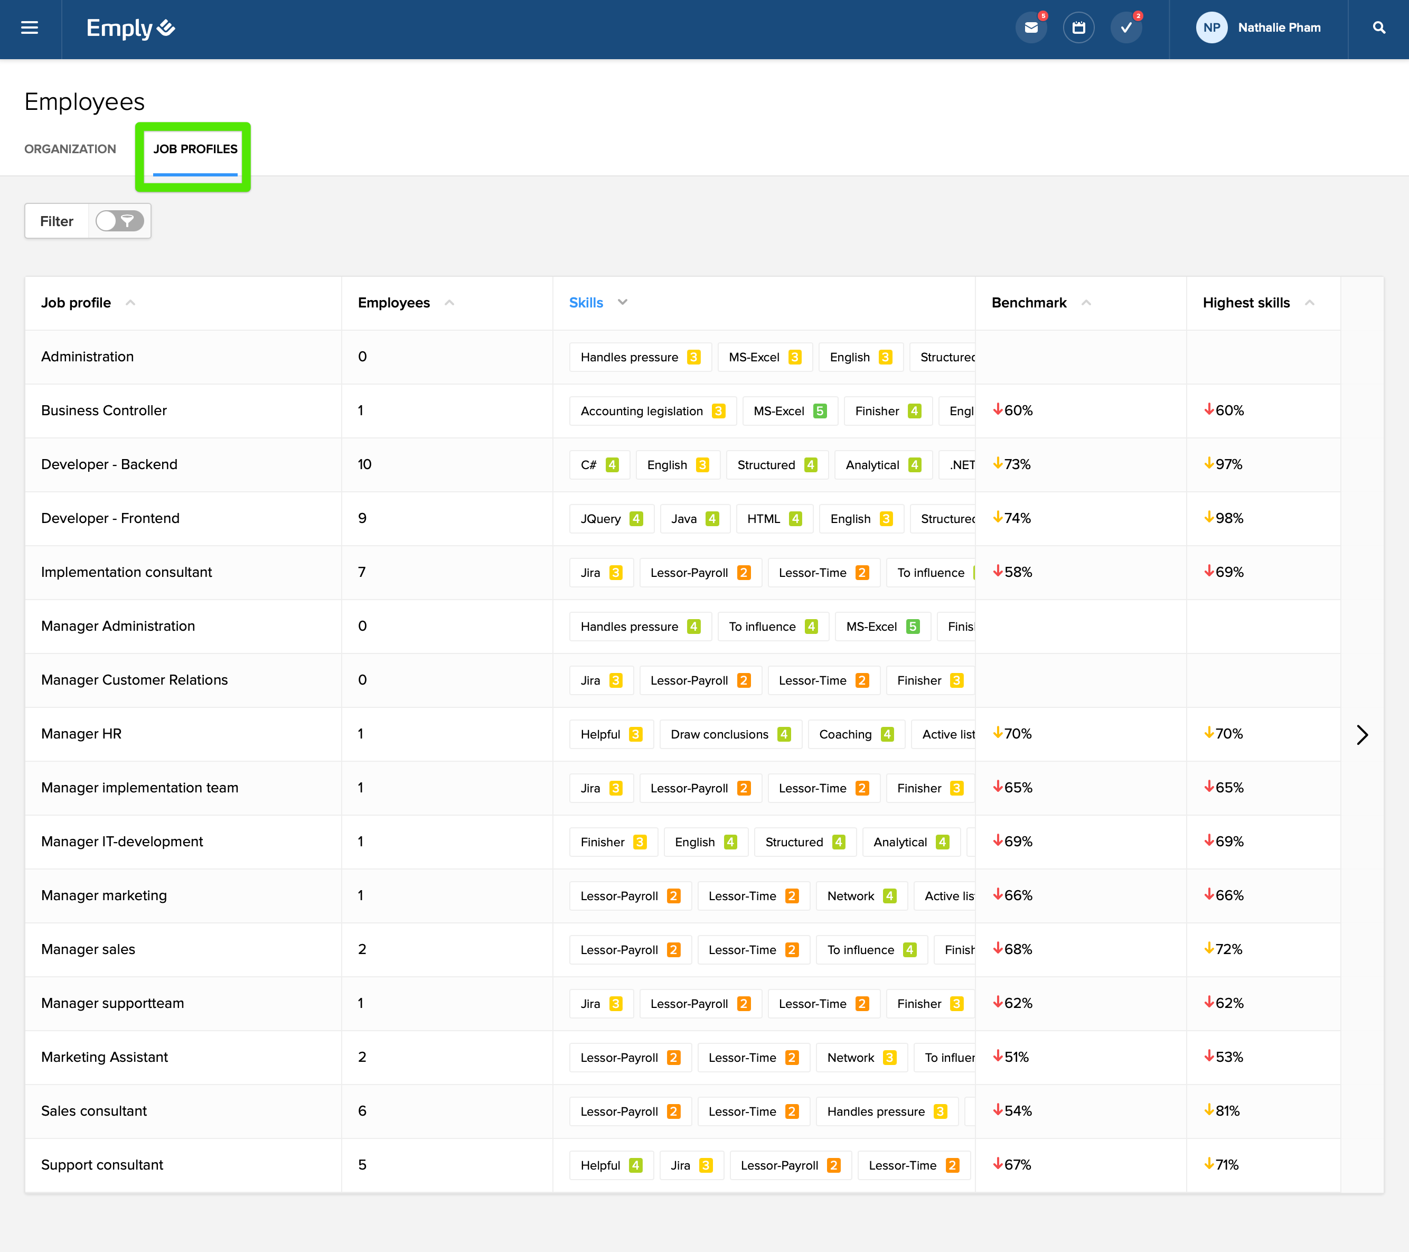The height and width of the screenshot is (1252, 1409).
Task: Open the Developer - Backend job profile
Action: (x=109, y=465)
